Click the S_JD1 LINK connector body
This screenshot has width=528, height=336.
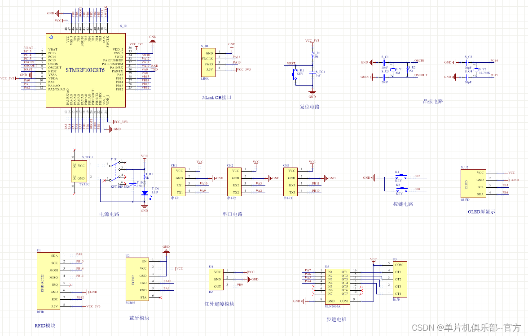[x=208, y=63]
